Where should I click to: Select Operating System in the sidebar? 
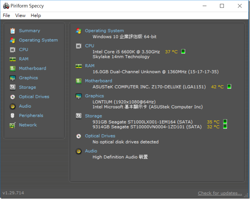point(39,40)
